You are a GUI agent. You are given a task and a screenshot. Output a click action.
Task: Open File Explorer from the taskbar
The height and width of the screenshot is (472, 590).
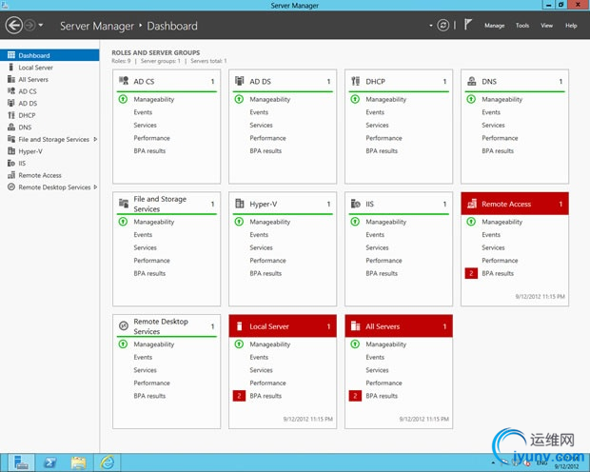click(79, 462)
